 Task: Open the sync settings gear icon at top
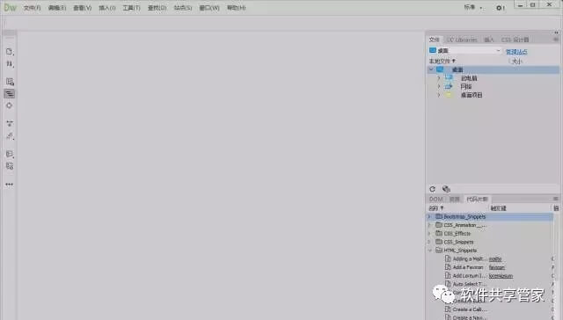click(500, 8)
